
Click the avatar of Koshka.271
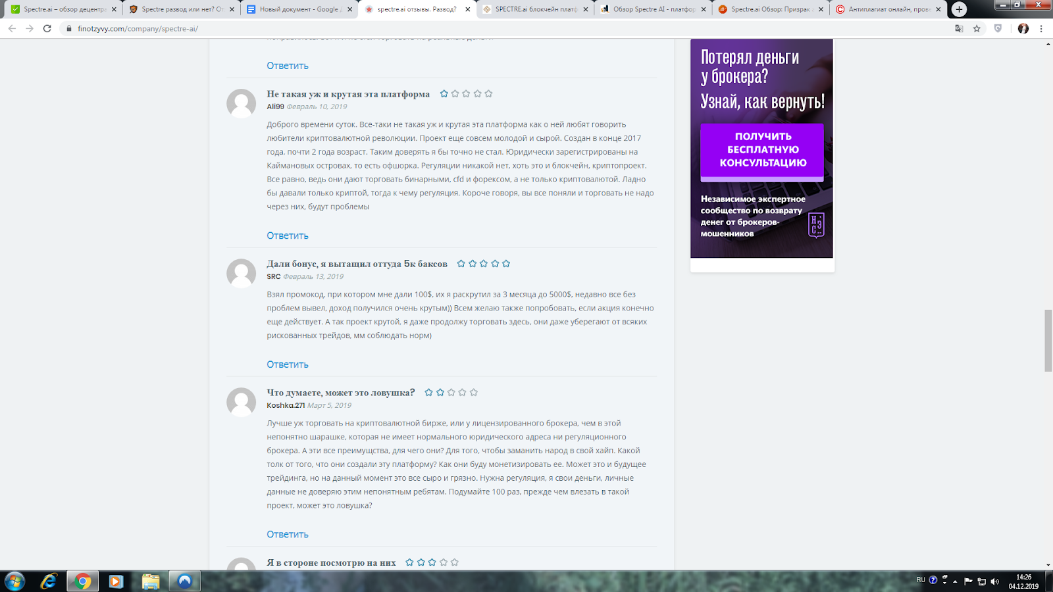(241, 402)
